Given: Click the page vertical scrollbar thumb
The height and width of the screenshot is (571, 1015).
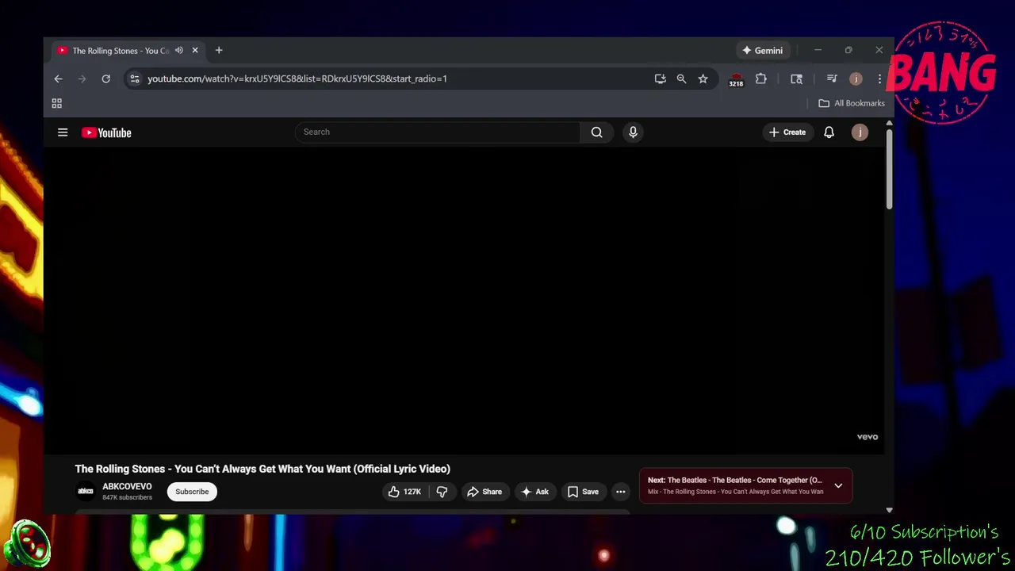Looking at the screenshot, I should (889, 170).
